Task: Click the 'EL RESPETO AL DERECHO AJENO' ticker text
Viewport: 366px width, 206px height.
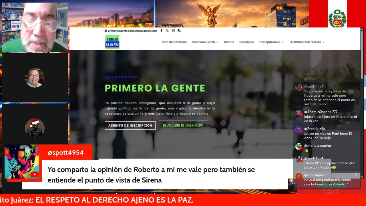Action: [114, 201]
